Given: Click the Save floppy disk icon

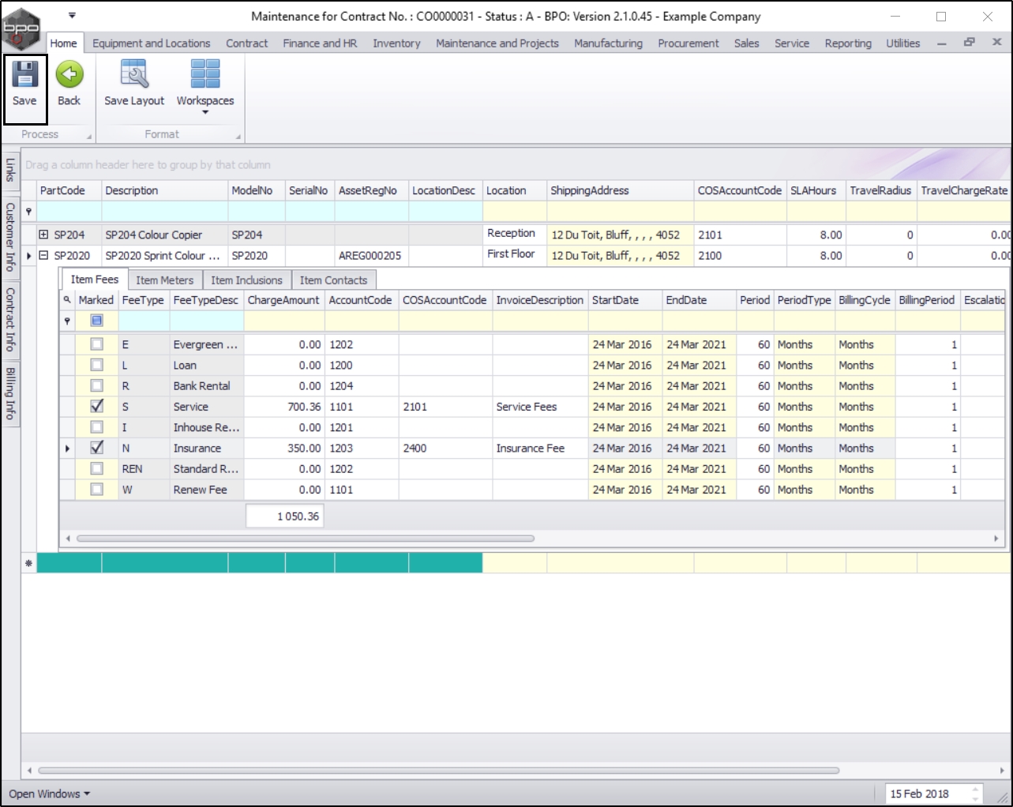Looking at the screenshot, I should click(24, 74).
